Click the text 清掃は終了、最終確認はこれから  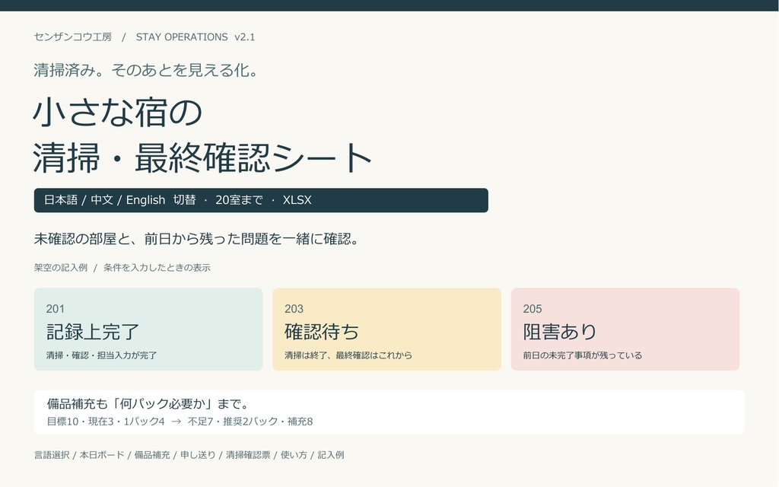348,355
